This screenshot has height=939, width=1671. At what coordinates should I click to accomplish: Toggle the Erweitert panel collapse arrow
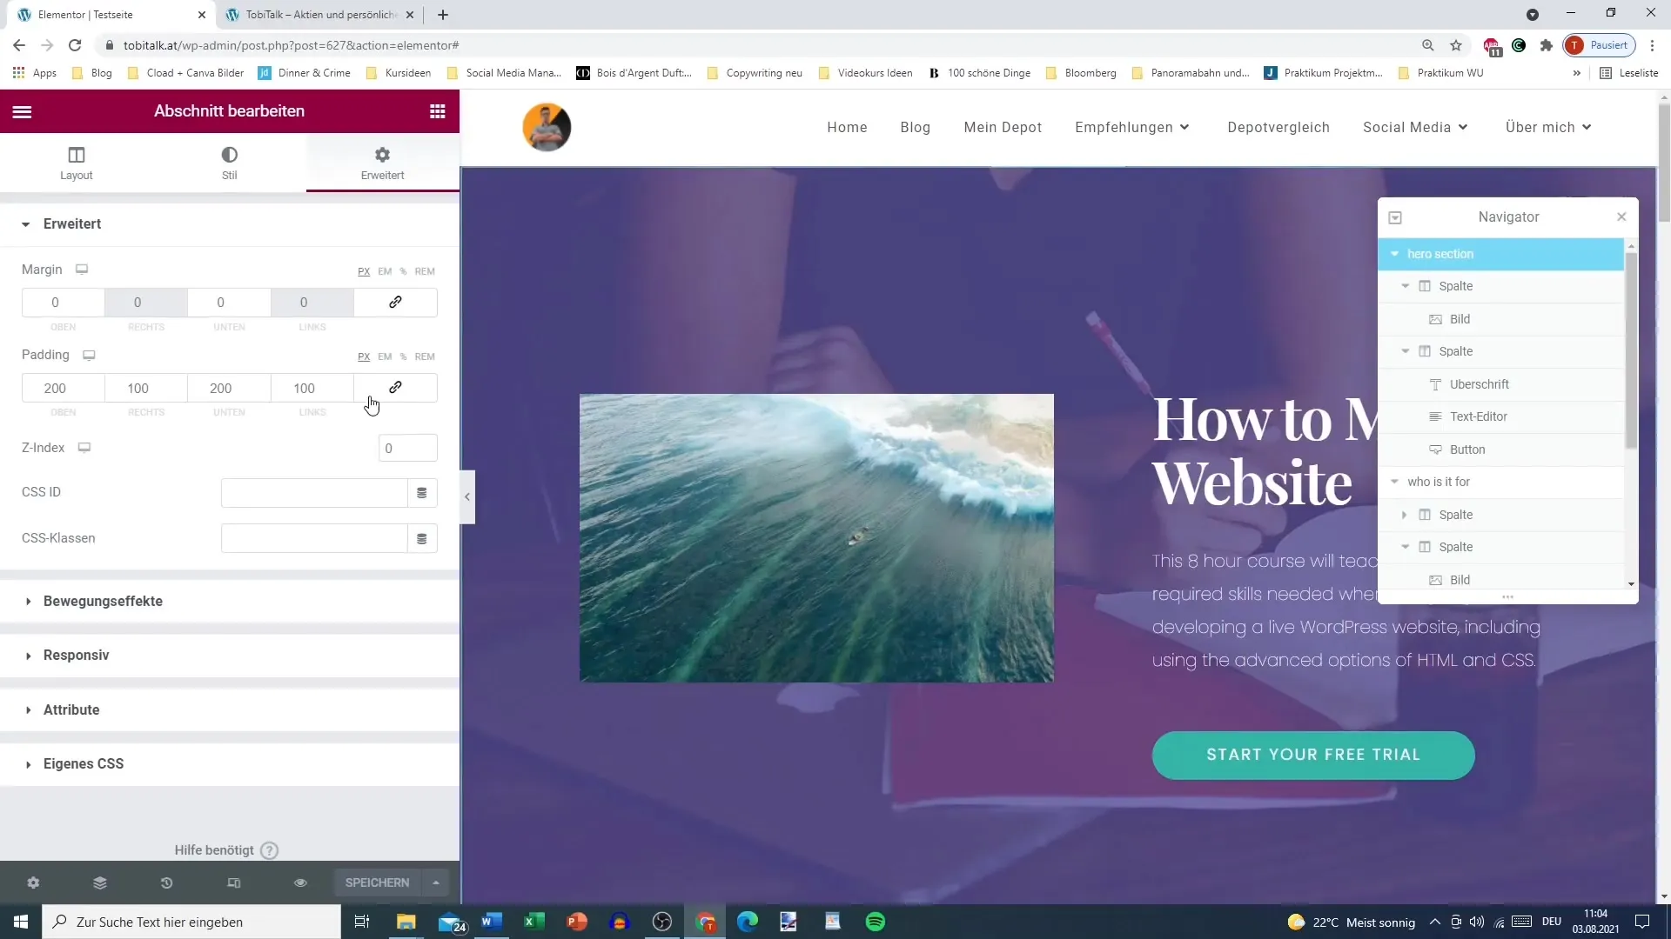point(28,223)
